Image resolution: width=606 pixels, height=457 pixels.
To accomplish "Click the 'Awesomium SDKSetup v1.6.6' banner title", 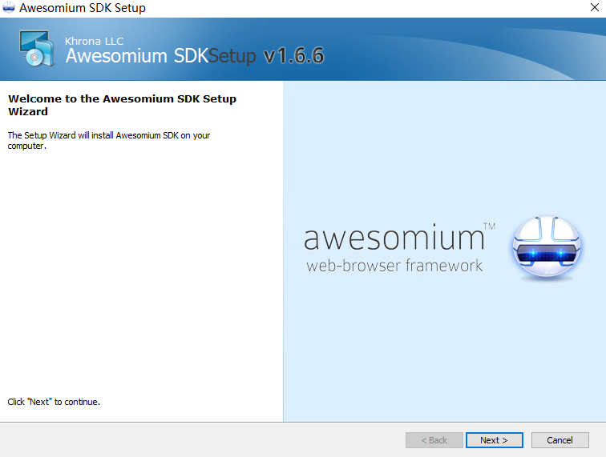I will pos(195,55).
